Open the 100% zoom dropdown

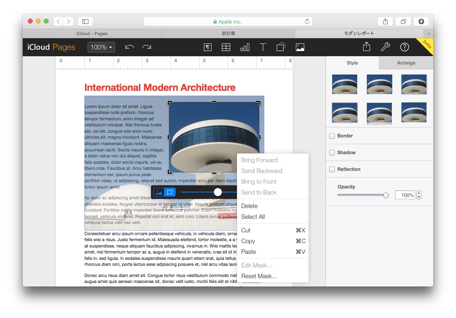tap(101, 47)
